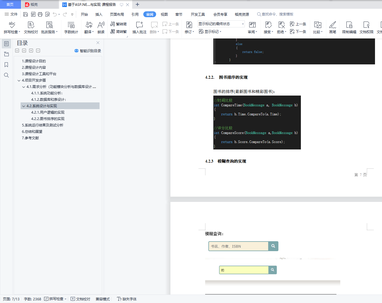Jump to 1.课程设计目的 in the outline
This screenshot has height=303, width=382.
click(34, 61)
